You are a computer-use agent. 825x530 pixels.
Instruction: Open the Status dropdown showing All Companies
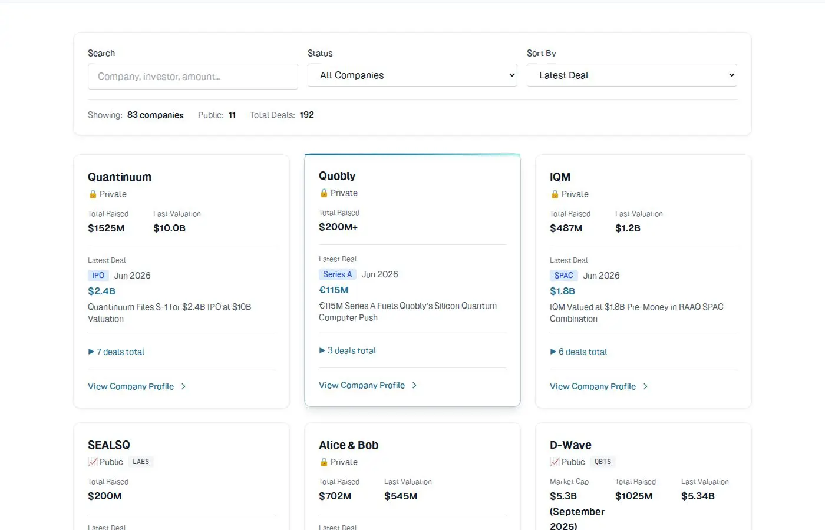(x=412, y=75)
